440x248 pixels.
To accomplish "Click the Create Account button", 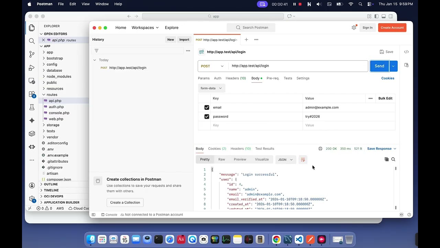I will [392, 28].
